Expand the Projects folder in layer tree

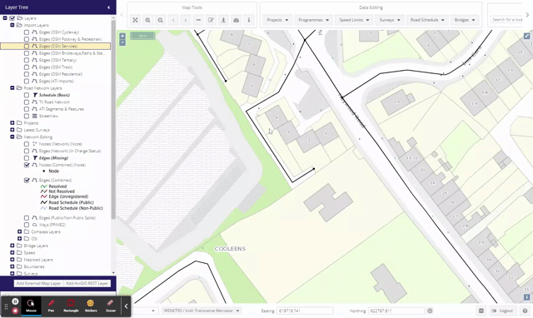[12, 122]
